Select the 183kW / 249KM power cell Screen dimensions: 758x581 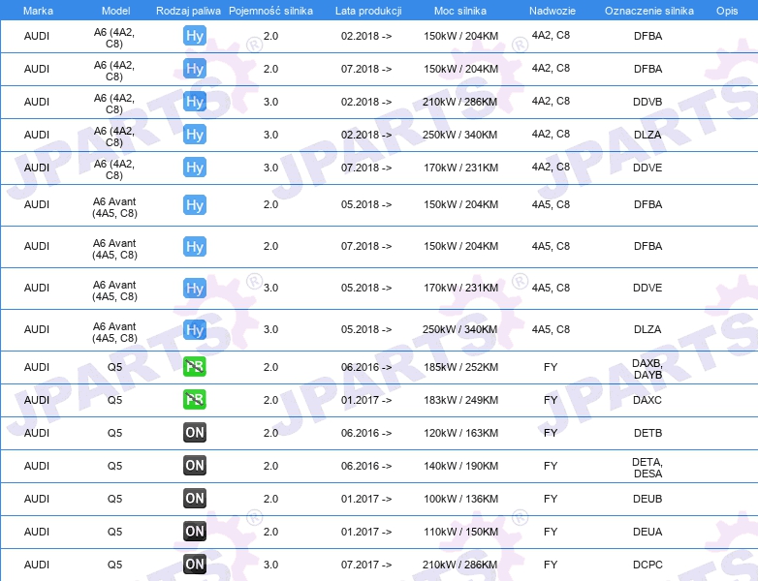tap(460, 400)
